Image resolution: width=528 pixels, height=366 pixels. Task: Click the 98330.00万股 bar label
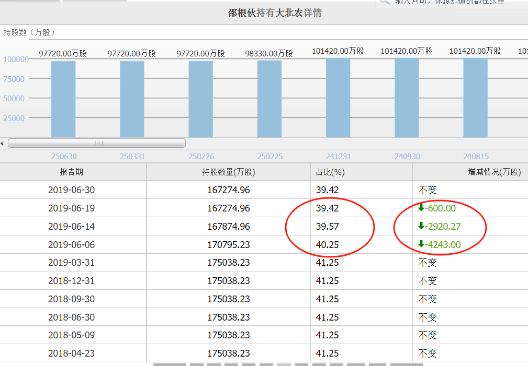click(x=269, y=54)
